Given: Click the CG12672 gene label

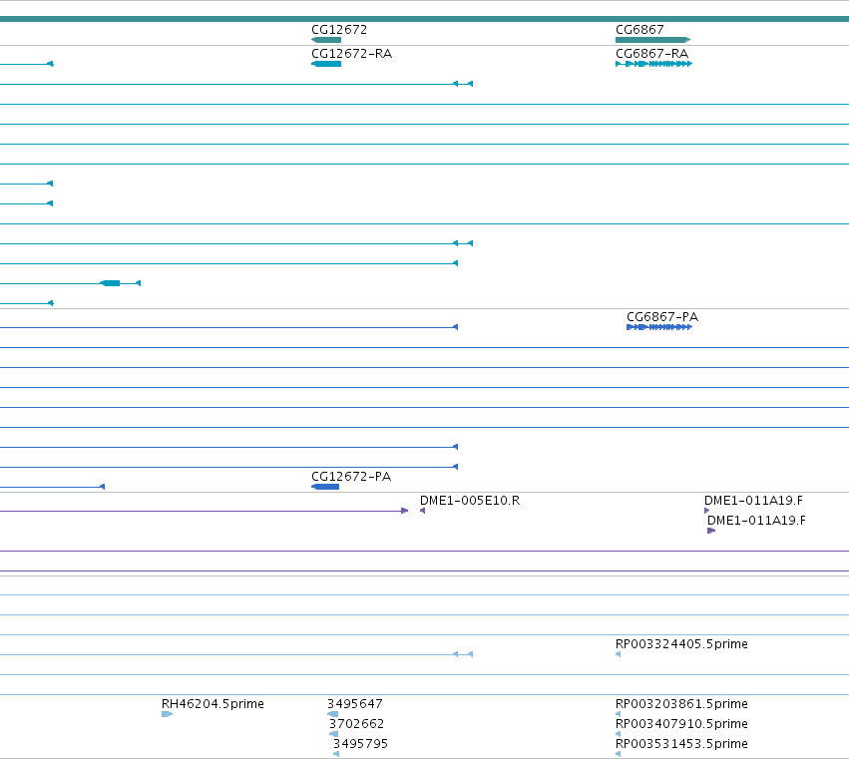Looking at the screenshot, I should [339, 30].
